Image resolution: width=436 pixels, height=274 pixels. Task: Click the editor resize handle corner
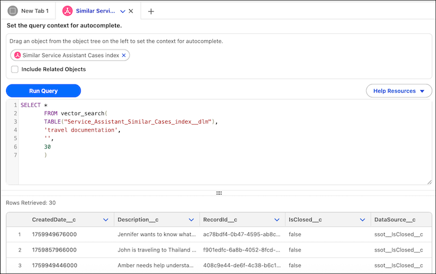(x=429, y=182)
